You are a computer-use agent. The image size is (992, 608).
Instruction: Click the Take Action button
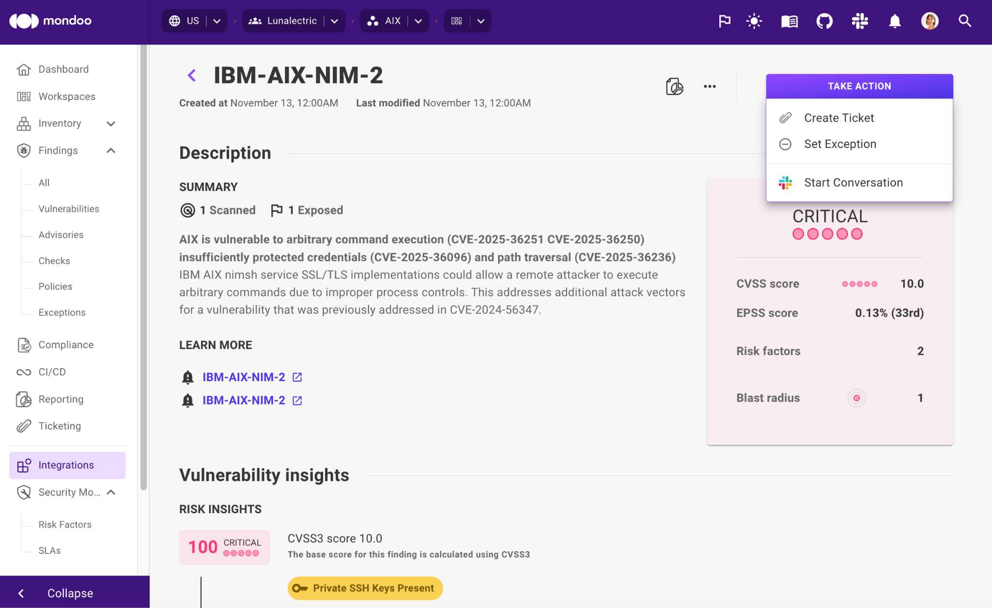coord(859,86)
